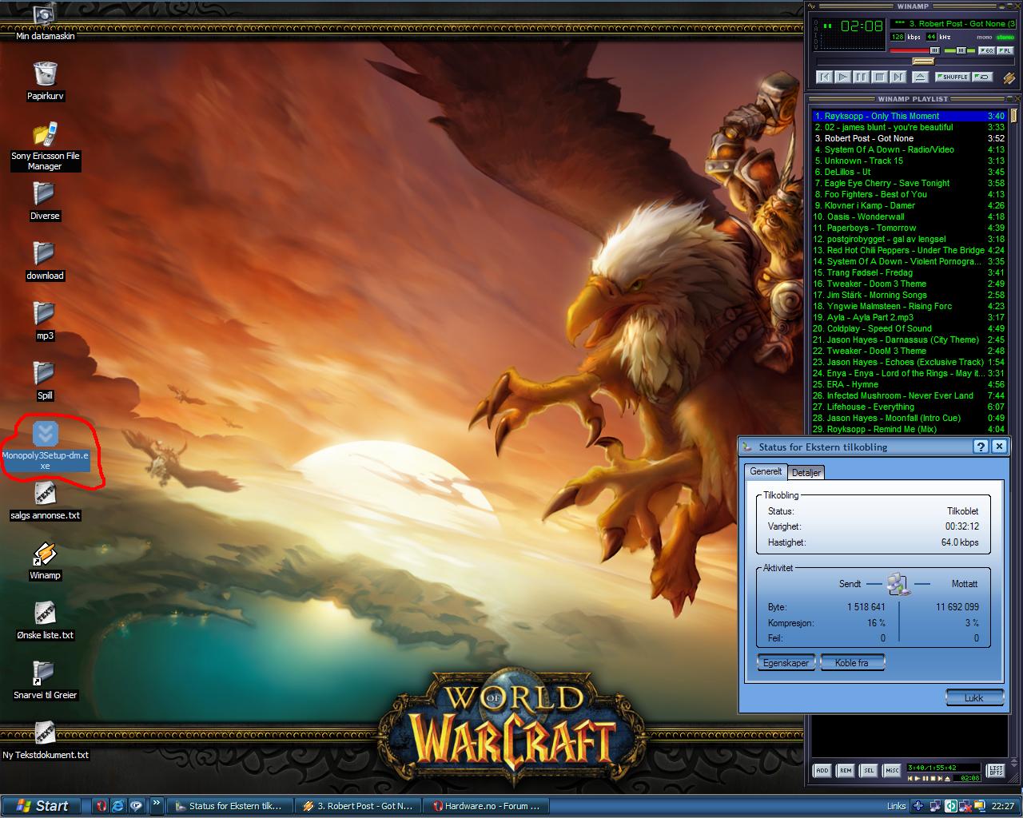Viewport: 1023px width, 818px height.
Task: Open the playlist SEL menu
Action: pos(868,771)
